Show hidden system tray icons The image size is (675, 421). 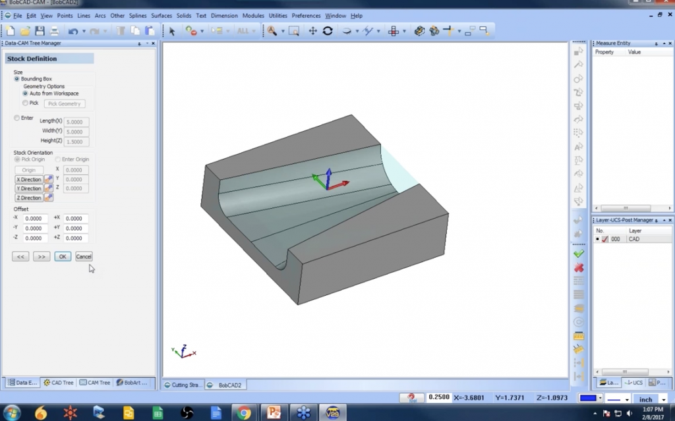(x=595, y=413)
